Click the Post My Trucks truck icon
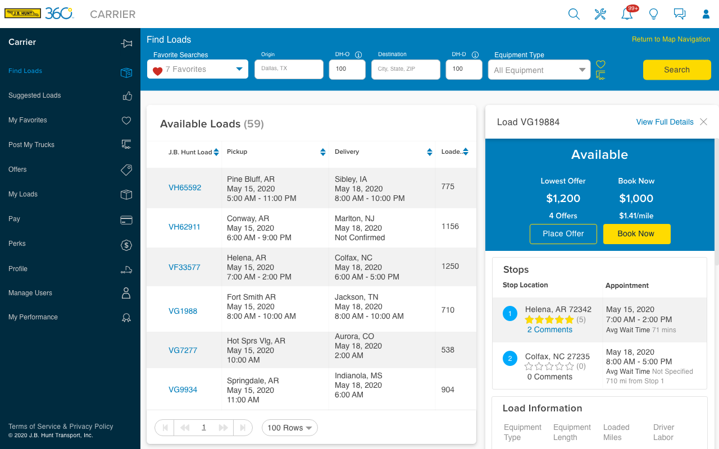The image size is (719, 449). pyautogui.click(x=126, y=145)
